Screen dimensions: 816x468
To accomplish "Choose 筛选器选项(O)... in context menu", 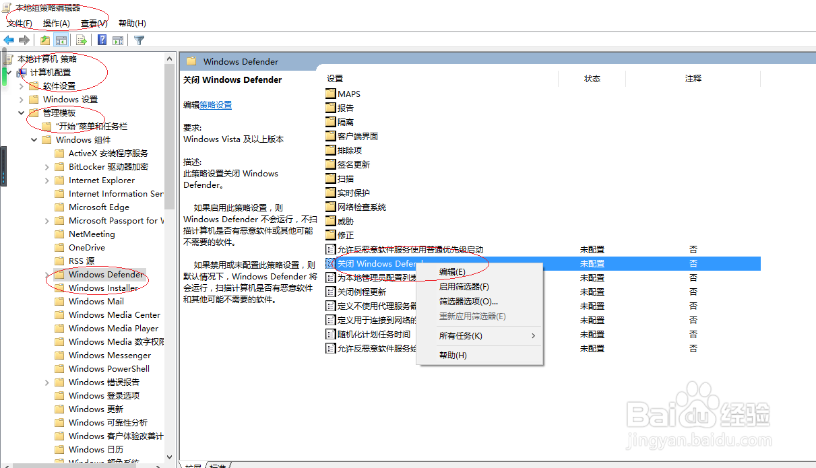I will (x=480, y=302).
